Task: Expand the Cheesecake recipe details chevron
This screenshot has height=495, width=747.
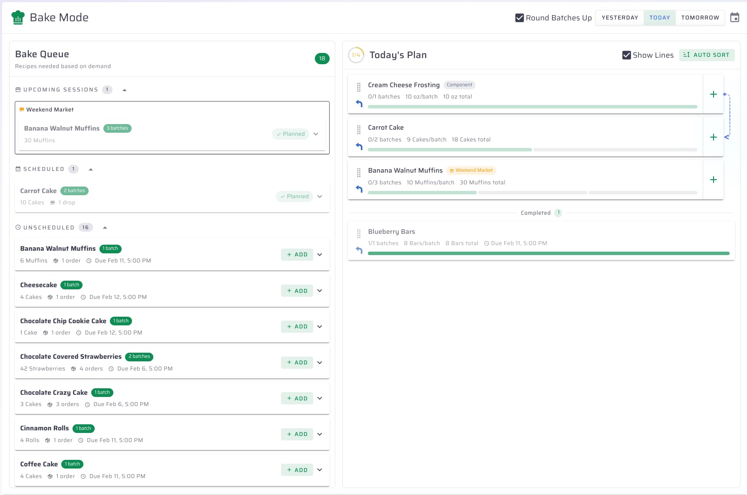Action: tap(320, 291)
